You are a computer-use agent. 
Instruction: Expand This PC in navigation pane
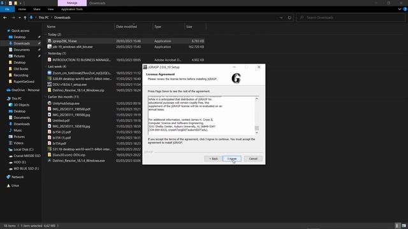click(x=17, y=99)
